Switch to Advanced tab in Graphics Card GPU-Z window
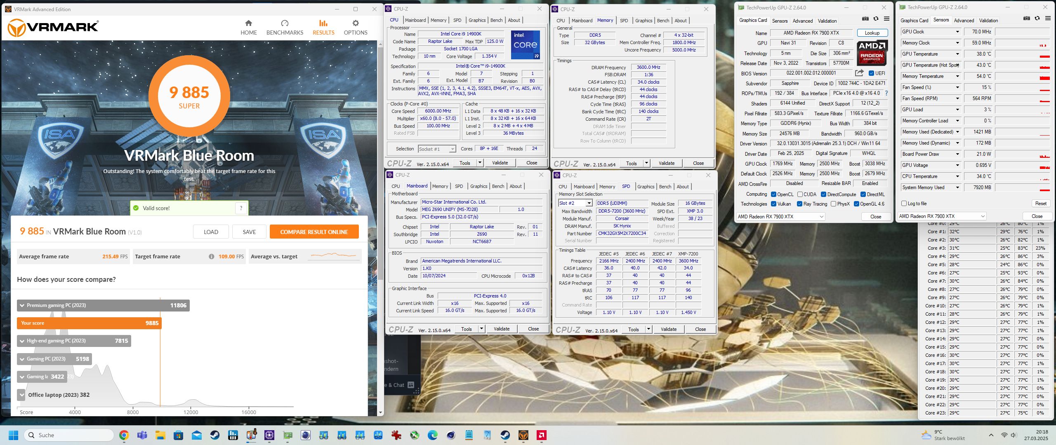This screenshot has width=1056, height=445. click(802, 21)
